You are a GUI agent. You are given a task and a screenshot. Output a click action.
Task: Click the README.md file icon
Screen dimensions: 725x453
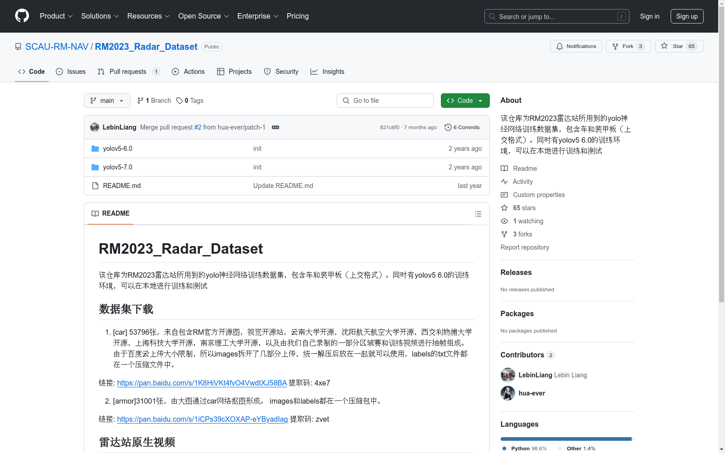coord(95,185)
